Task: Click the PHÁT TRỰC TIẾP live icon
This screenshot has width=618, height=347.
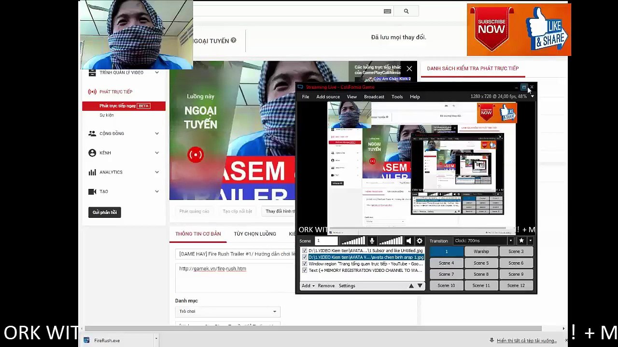Action: [92, 92]
